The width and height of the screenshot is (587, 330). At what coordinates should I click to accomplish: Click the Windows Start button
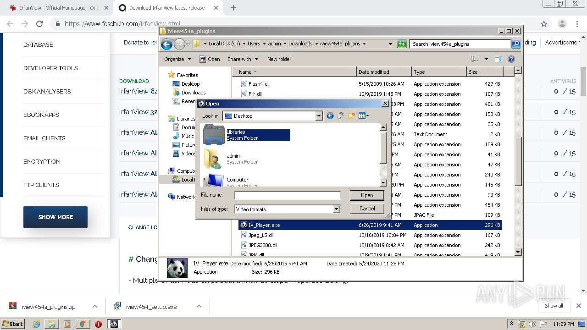click(x=12, y=324)
